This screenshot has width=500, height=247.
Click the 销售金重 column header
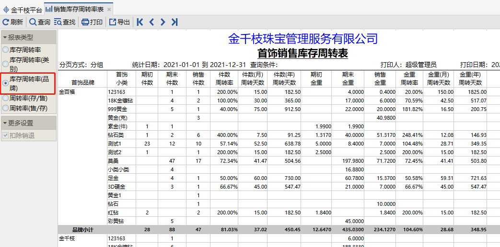(380, 79)
